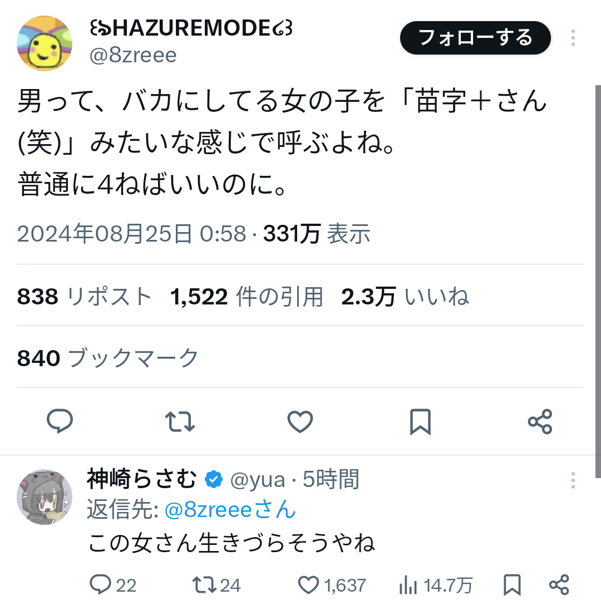Reply to the main post with comment icon
Screen dimensions: 601x610
click(x=60, y=421)
